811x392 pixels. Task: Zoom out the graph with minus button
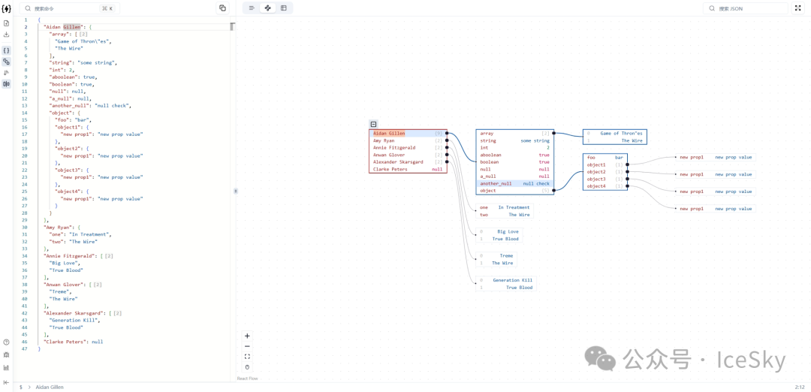click(x=247, y=346)
